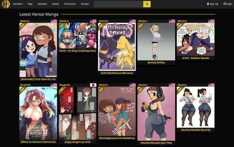Viewport: 234px width, 147px height.
Task: Click the flag icon on the Mischievous Moments card
Action: pos(133,21)
